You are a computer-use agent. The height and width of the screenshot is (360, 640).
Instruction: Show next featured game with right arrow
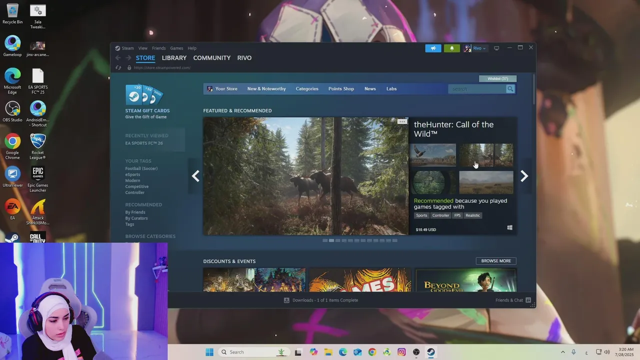(524, 176)
